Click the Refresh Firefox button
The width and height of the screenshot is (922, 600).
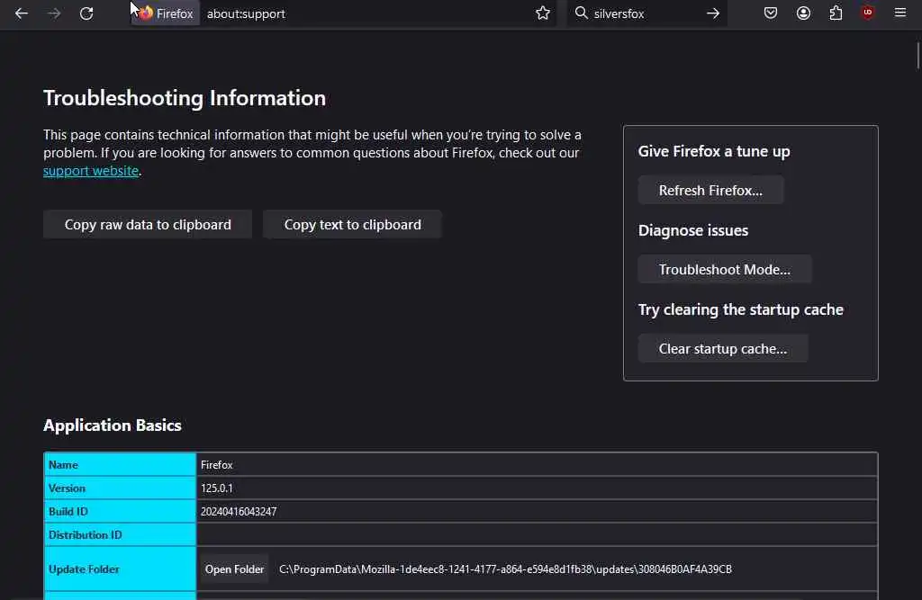point(710,191)
